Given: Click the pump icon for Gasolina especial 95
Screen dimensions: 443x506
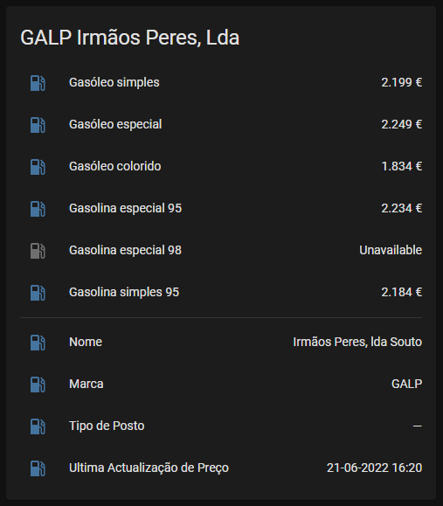Looking at the screenshot, I should pyautogui.click(x=38, y=209).
